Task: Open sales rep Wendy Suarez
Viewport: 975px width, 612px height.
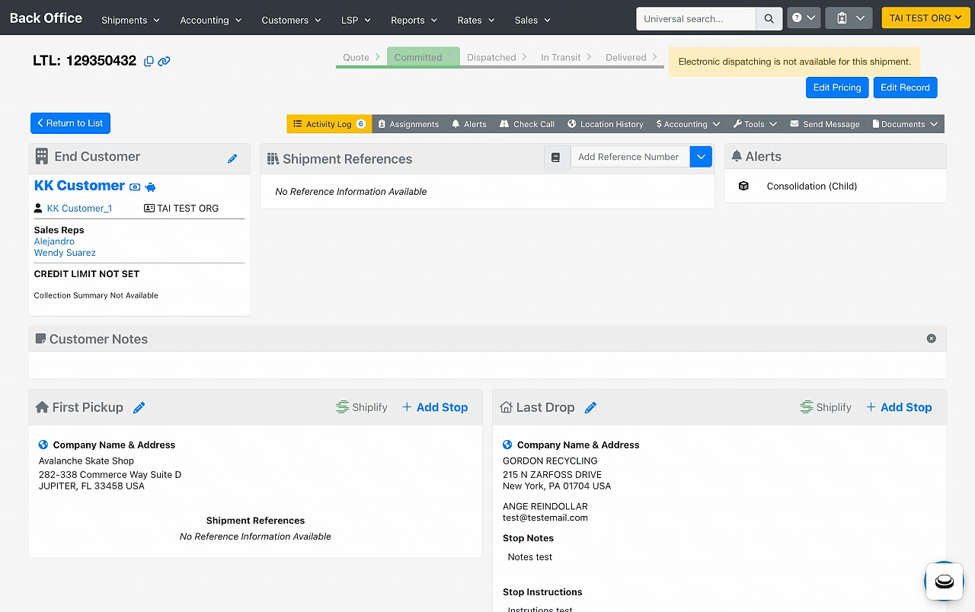Action: coord(65,253)
